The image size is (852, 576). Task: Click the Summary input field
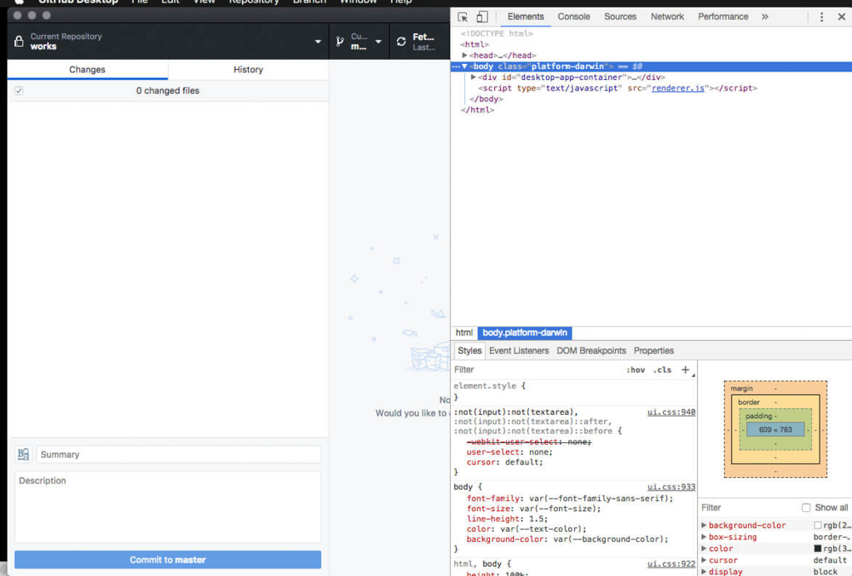click(x=179, y=455)
